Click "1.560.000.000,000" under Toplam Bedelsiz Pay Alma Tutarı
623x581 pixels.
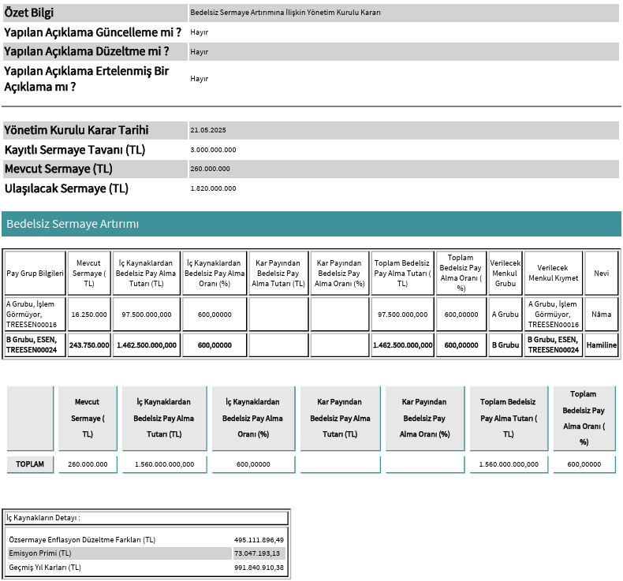(x=509, y=464)
